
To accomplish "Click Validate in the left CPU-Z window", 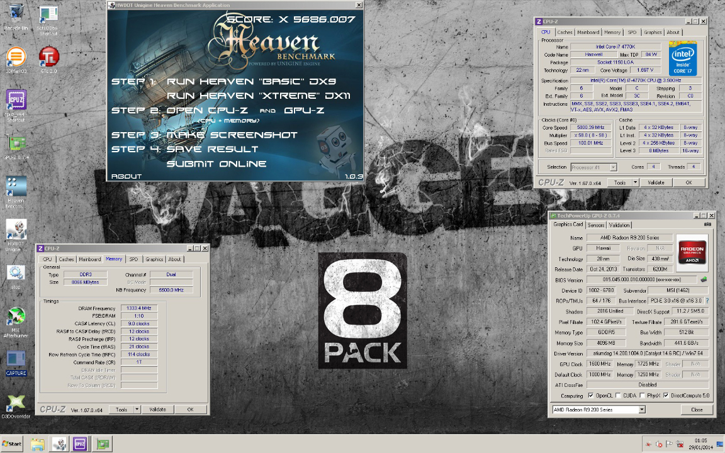I will [x=157, y=410].
